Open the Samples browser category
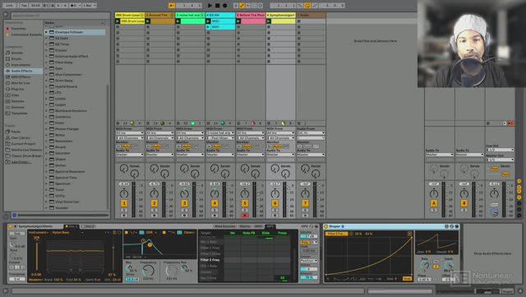526x297 pixels. pos(17,101)
